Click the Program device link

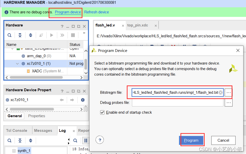tap(68, 12)
